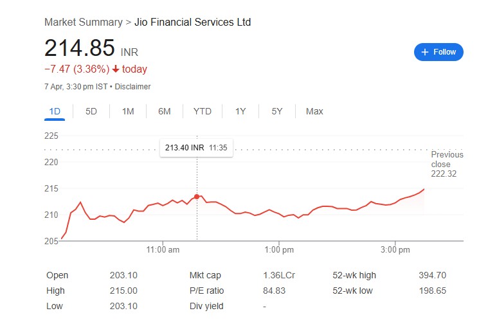497x322 pixels.
Task: Open the Market Summary breadcrumb link
Action: (x=83, y=22)
